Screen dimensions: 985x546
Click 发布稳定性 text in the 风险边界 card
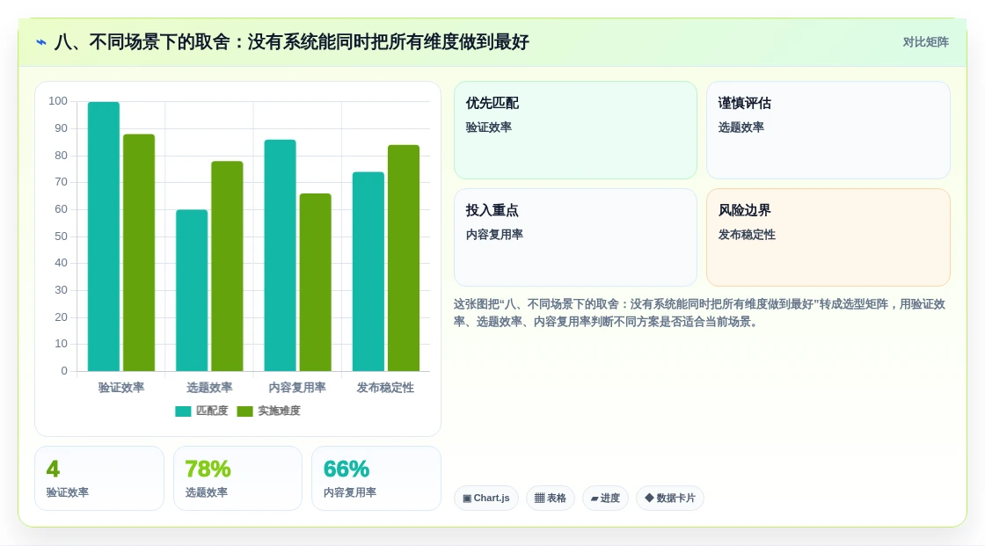point(747,235)
